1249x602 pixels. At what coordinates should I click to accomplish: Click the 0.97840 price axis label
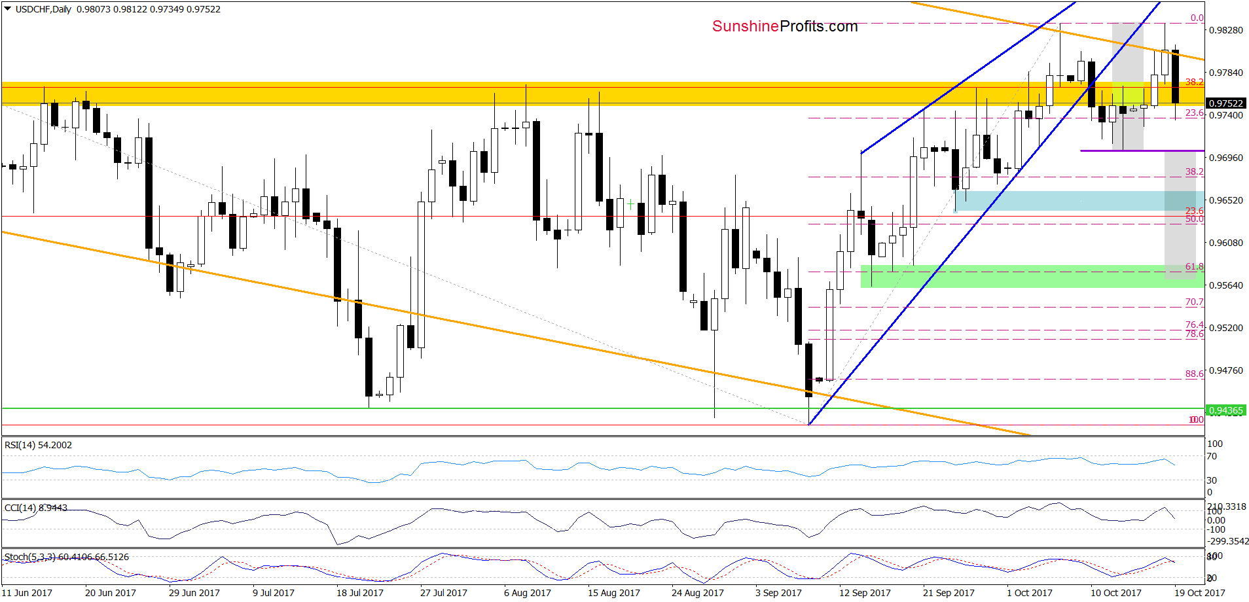pyautogui.click(x=1225, y=73)
